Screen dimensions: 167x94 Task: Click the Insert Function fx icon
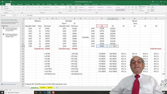(x=24, y=15)
